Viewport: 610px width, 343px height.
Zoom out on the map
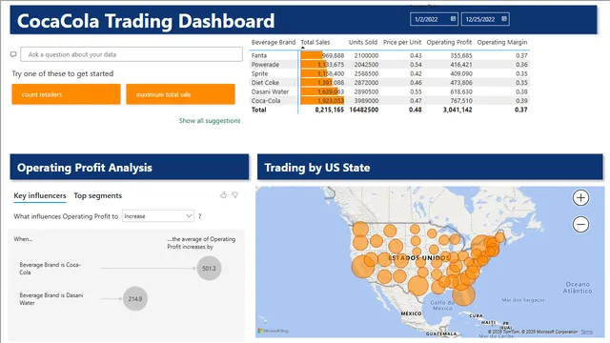pos(580,225)
